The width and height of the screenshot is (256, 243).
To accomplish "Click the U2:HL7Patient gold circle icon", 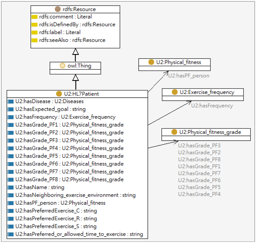I will pyautogui.click(x=59, y=94).
